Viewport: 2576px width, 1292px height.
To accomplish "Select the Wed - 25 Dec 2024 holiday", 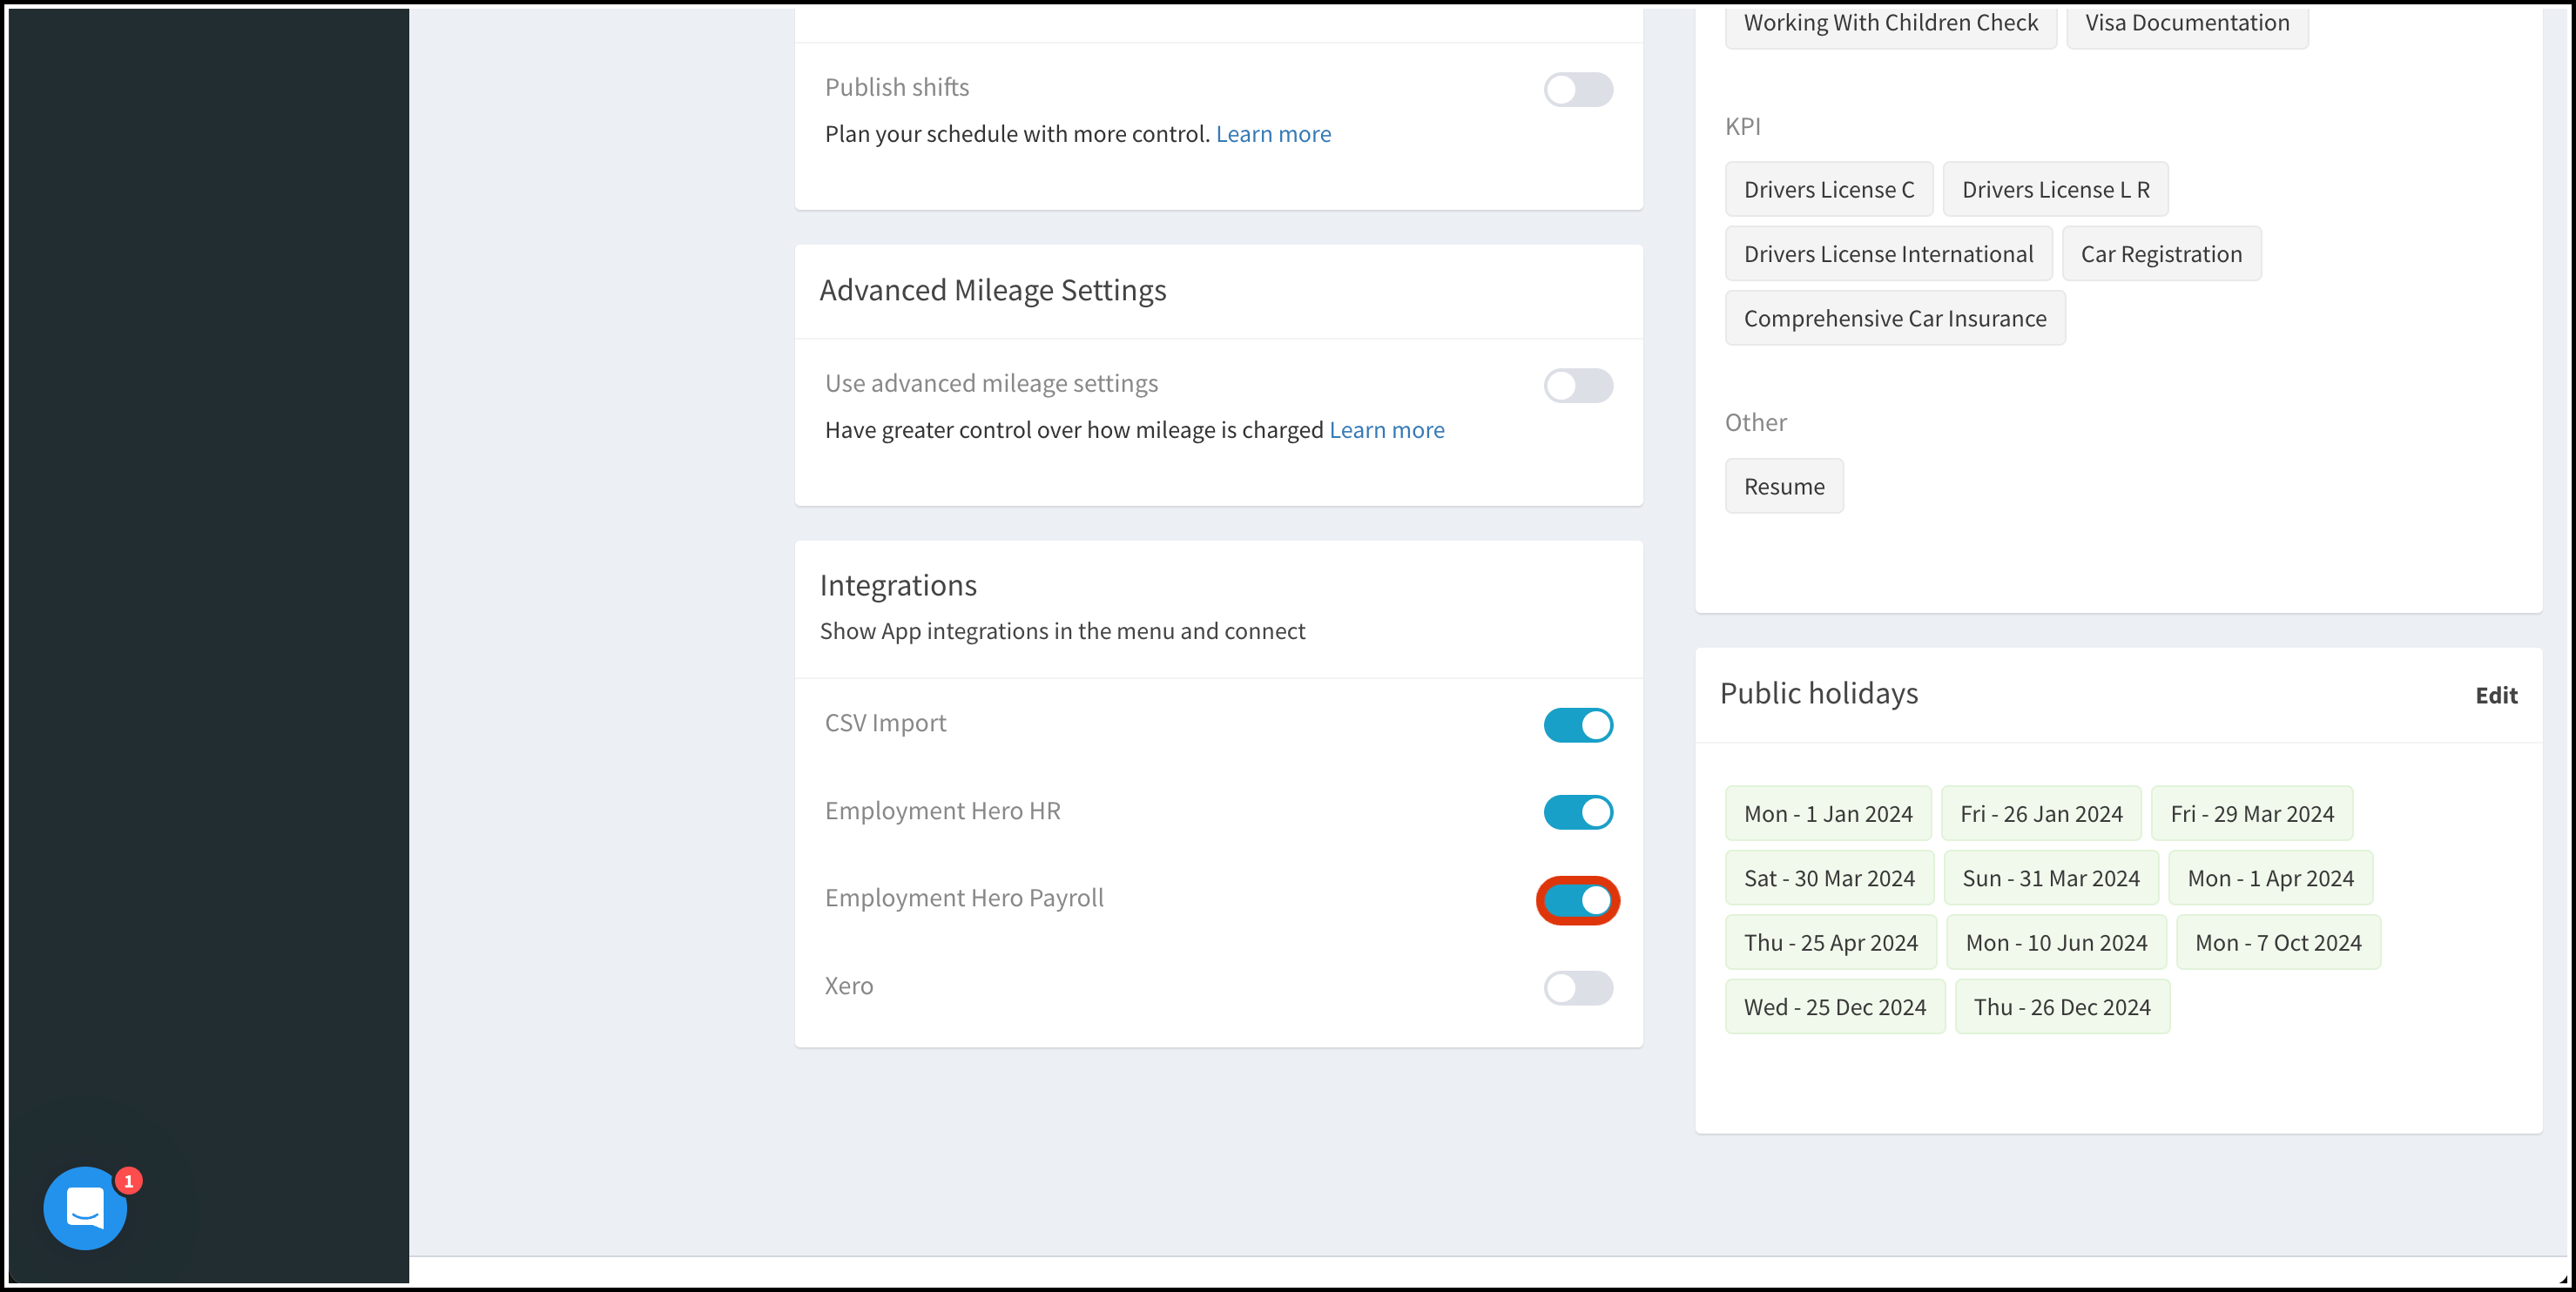I will click(1834, 1007).
